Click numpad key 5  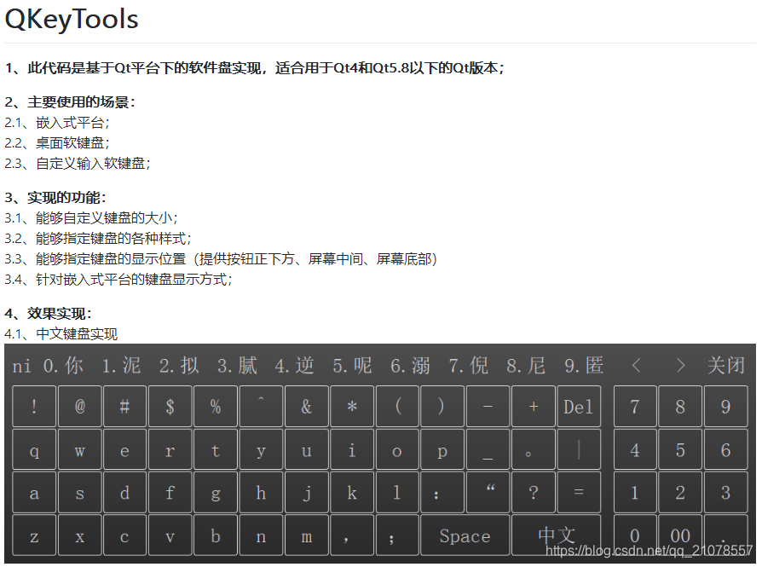pos(680,449)
